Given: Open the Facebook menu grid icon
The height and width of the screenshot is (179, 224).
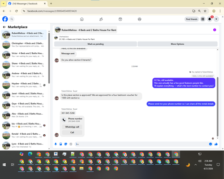Looking at the screenshot, I should click(203, 19).
